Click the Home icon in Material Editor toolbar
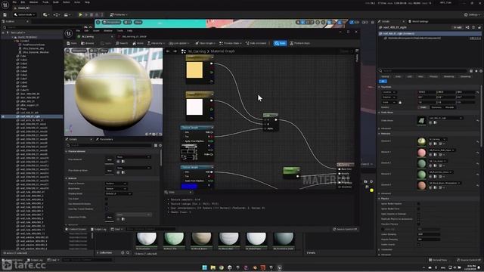Image resolution: width=484 pixels, height=272 pixels. (x=138, y=43)
